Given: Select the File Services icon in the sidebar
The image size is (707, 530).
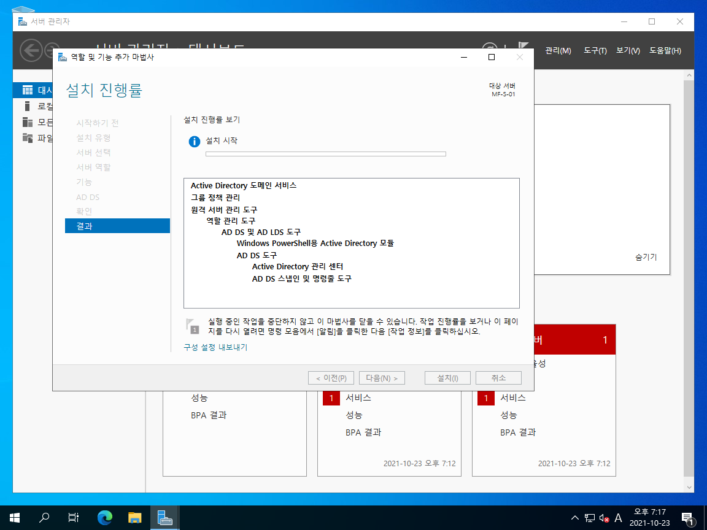Looking at the screenshot, I should pyautogui.click(x=28, y=138).
